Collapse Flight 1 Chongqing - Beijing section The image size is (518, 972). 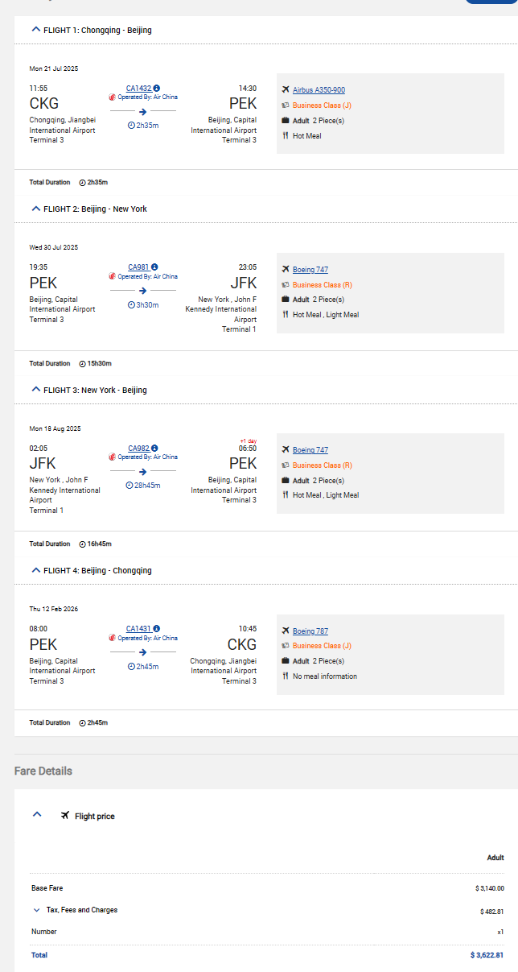(35, 30)
